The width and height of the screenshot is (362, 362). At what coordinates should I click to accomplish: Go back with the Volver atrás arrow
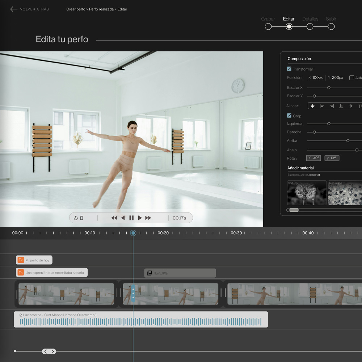tap(14, 9)
